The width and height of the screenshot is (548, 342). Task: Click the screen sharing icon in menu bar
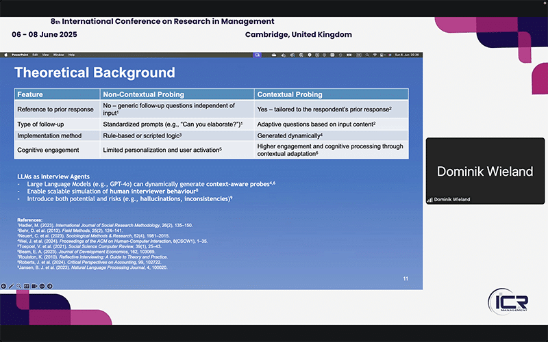pyautogui.click(x=258, y=54)
